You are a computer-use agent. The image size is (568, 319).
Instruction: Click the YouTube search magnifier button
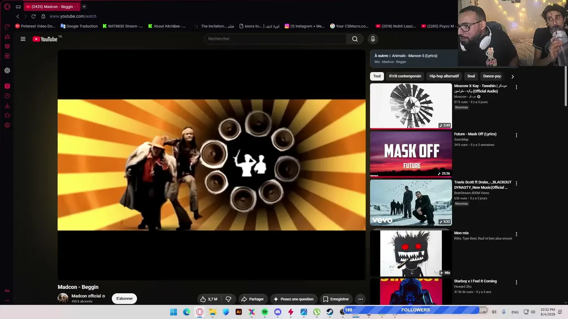click(355, 39)
